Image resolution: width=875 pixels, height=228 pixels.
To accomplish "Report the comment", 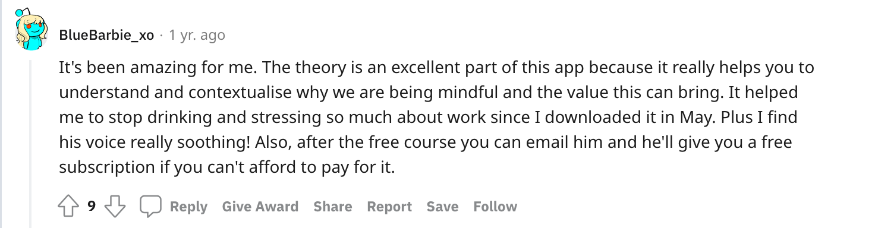I will click(x=389, y=207).
